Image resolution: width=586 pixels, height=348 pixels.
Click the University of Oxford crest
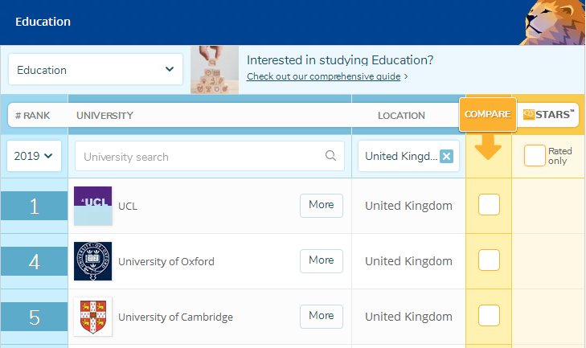[x=92, y=261]
